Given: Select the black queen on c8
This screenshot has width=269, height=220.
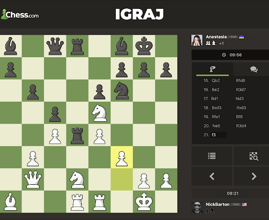Looking at the screenshot, I should 55,46.
